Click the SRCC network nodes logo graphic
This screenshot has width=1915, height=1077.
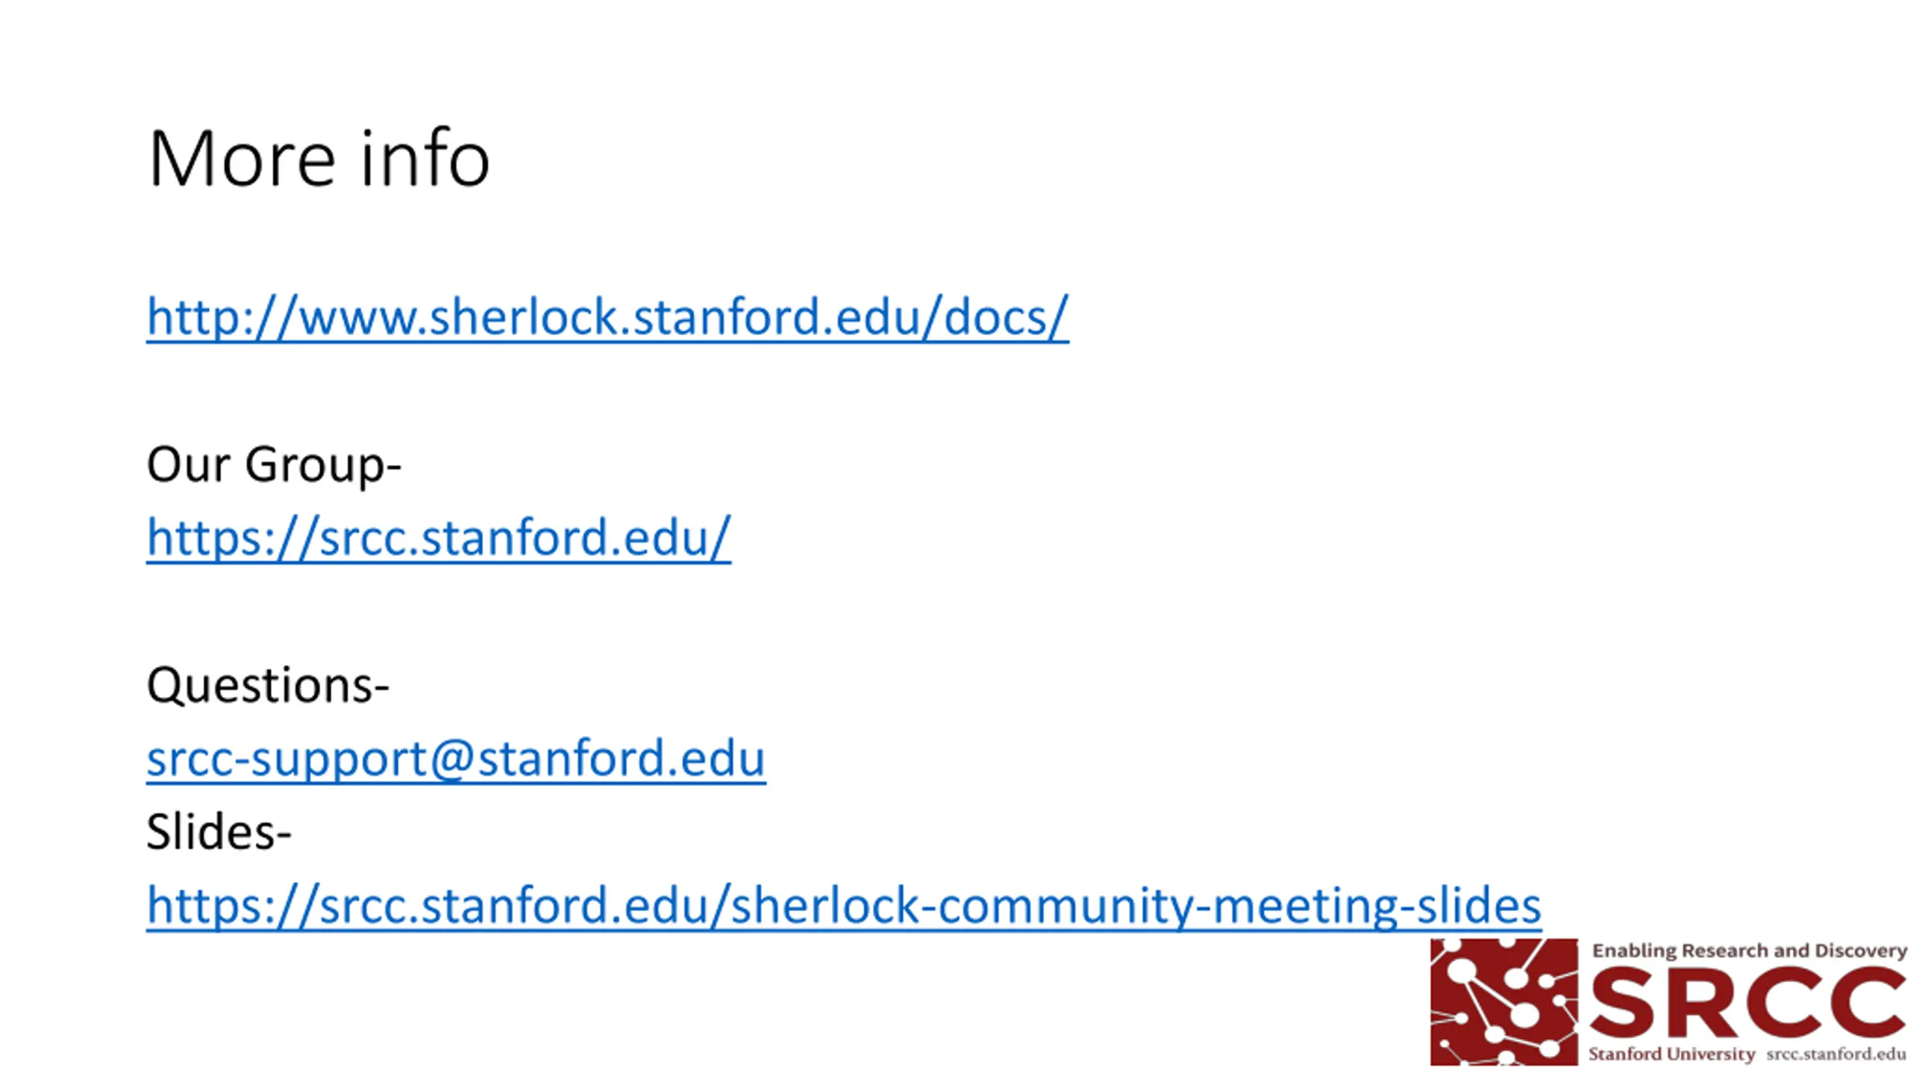pyautogui.click(x=1504, y=1001)
